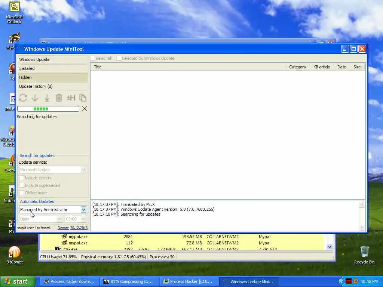Image resolution: width=383 pixels, height=287 pixels.
Task: Click Physical memory status in Process Hacker
Action: tap(113, 257)
